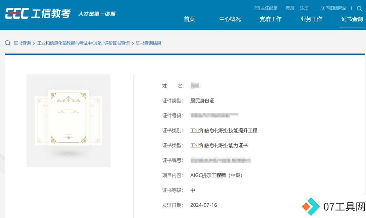The image size is (366, 218).
Task: Open the 中心概况 menu item
Action: 230,19
